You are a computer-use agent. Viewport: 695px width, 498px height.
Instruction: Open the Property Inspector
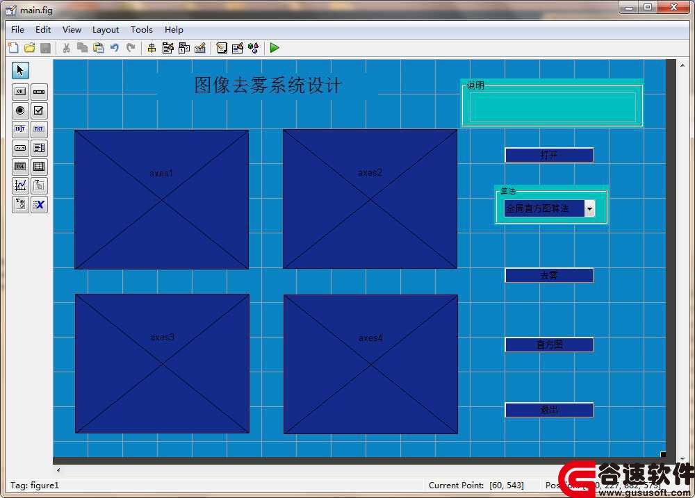pos(238,48)
